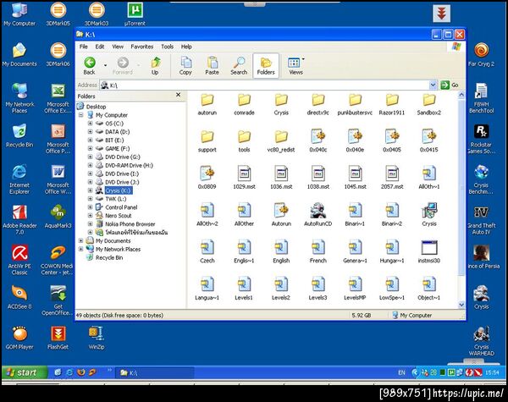This screenshot has height=402, width=508.
Task: Open the Views dropdown button
Action: pos(295,66)
